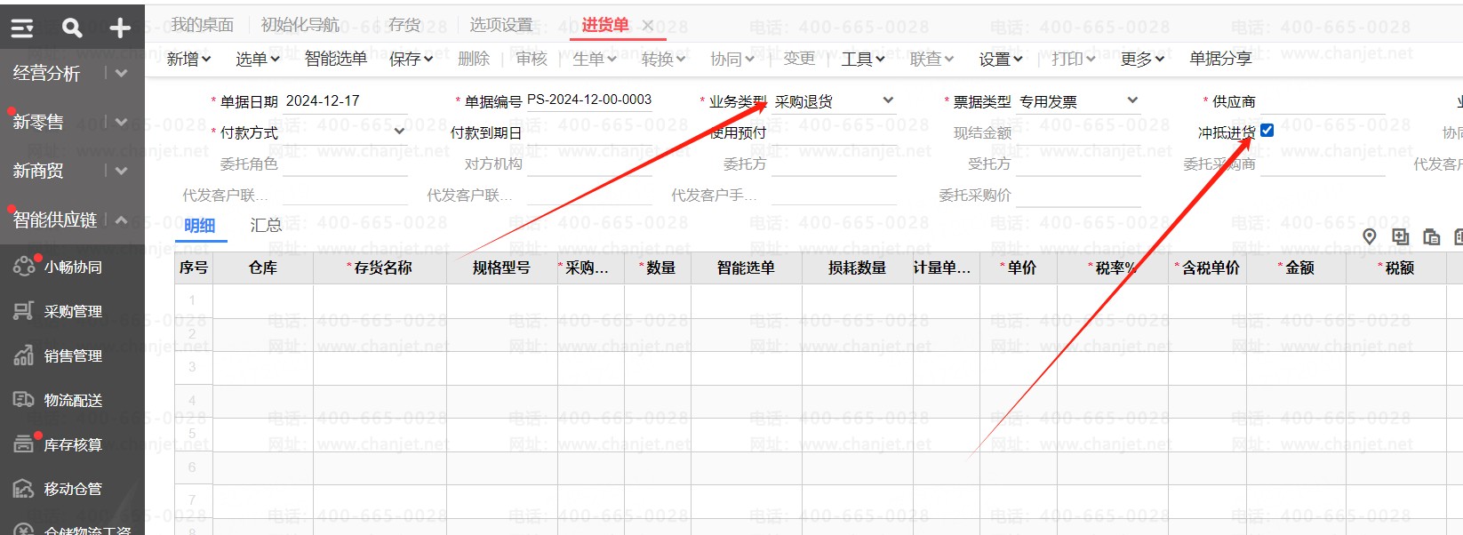Expand the 新商贸 sidebar section

(122, 171)
